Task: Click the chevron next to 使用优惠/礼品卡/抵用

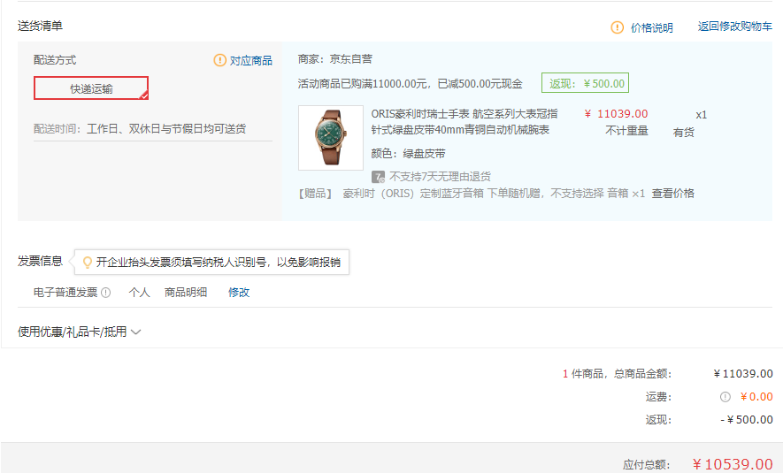Action: (136, 332)
